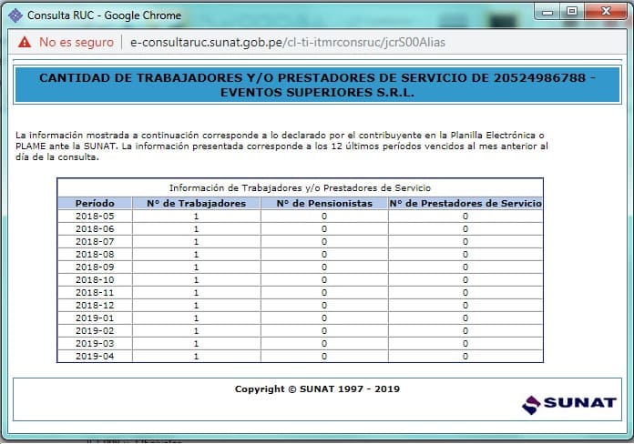
Task: Select the period cell 2018-05
Action: 95,217
